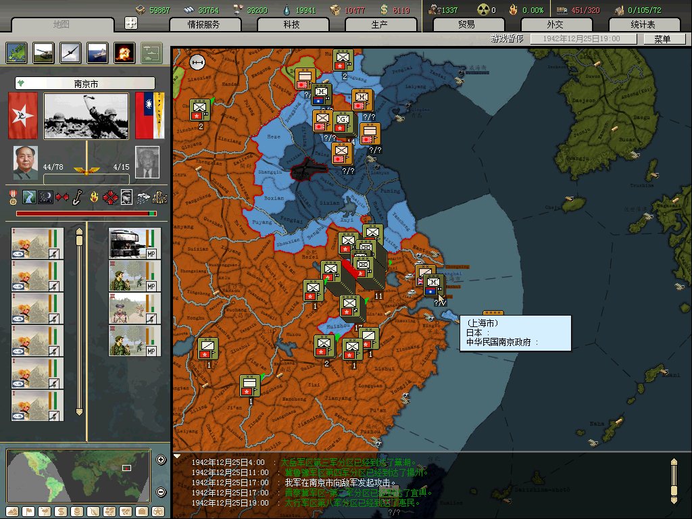The width and height of the screenshot is (692, 519).
Task: Select the naval units ship icon
Action: coord(97,53)
